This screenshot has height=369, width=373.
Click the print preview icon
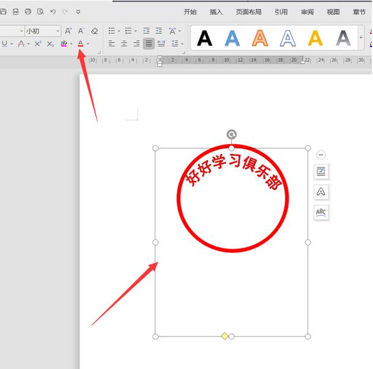(40, 12)
